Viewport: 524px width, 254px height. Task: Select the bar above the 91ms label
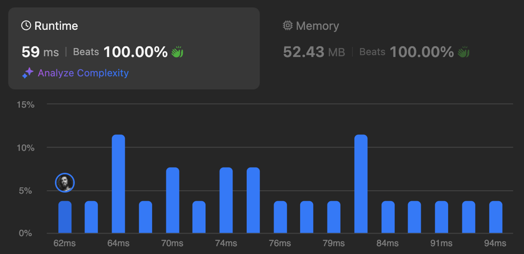pyautogui.click(x=442, y=217)
